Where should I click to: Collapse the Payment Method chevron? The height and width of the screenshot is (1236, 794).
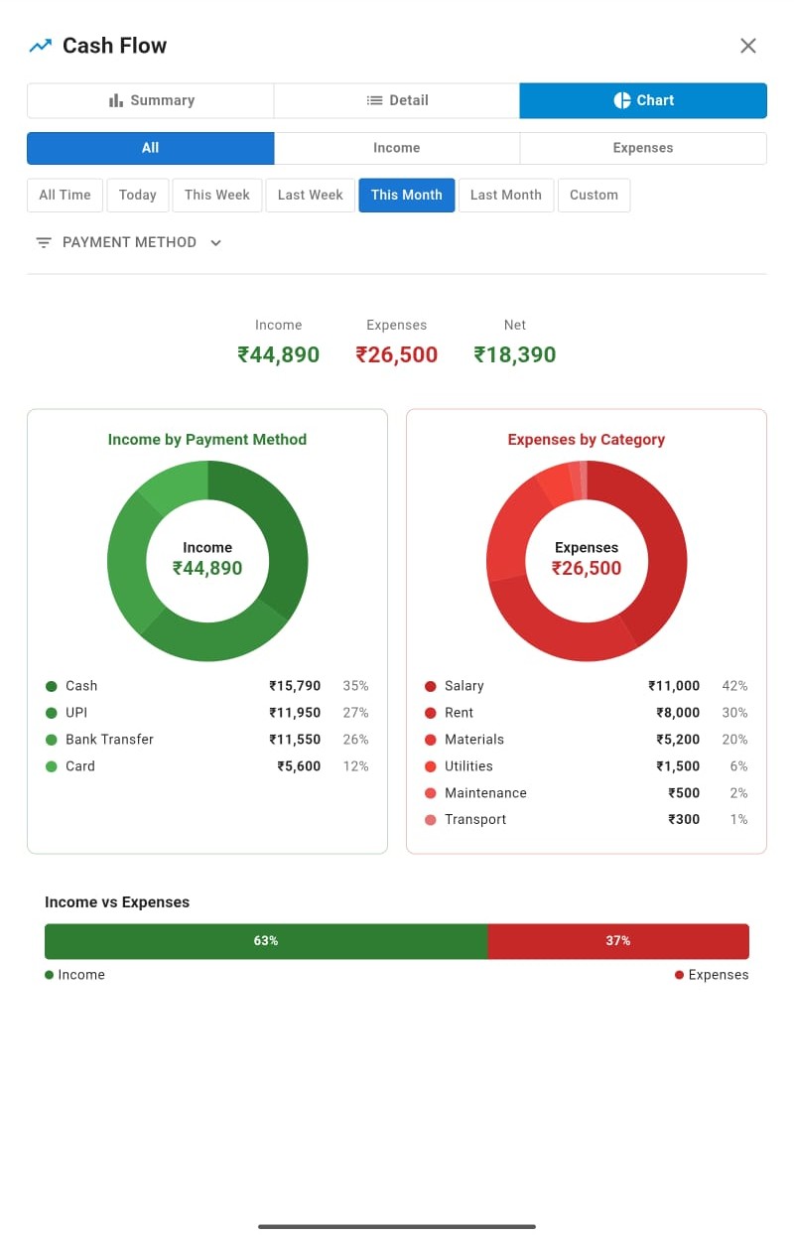(x=215, y=242)
